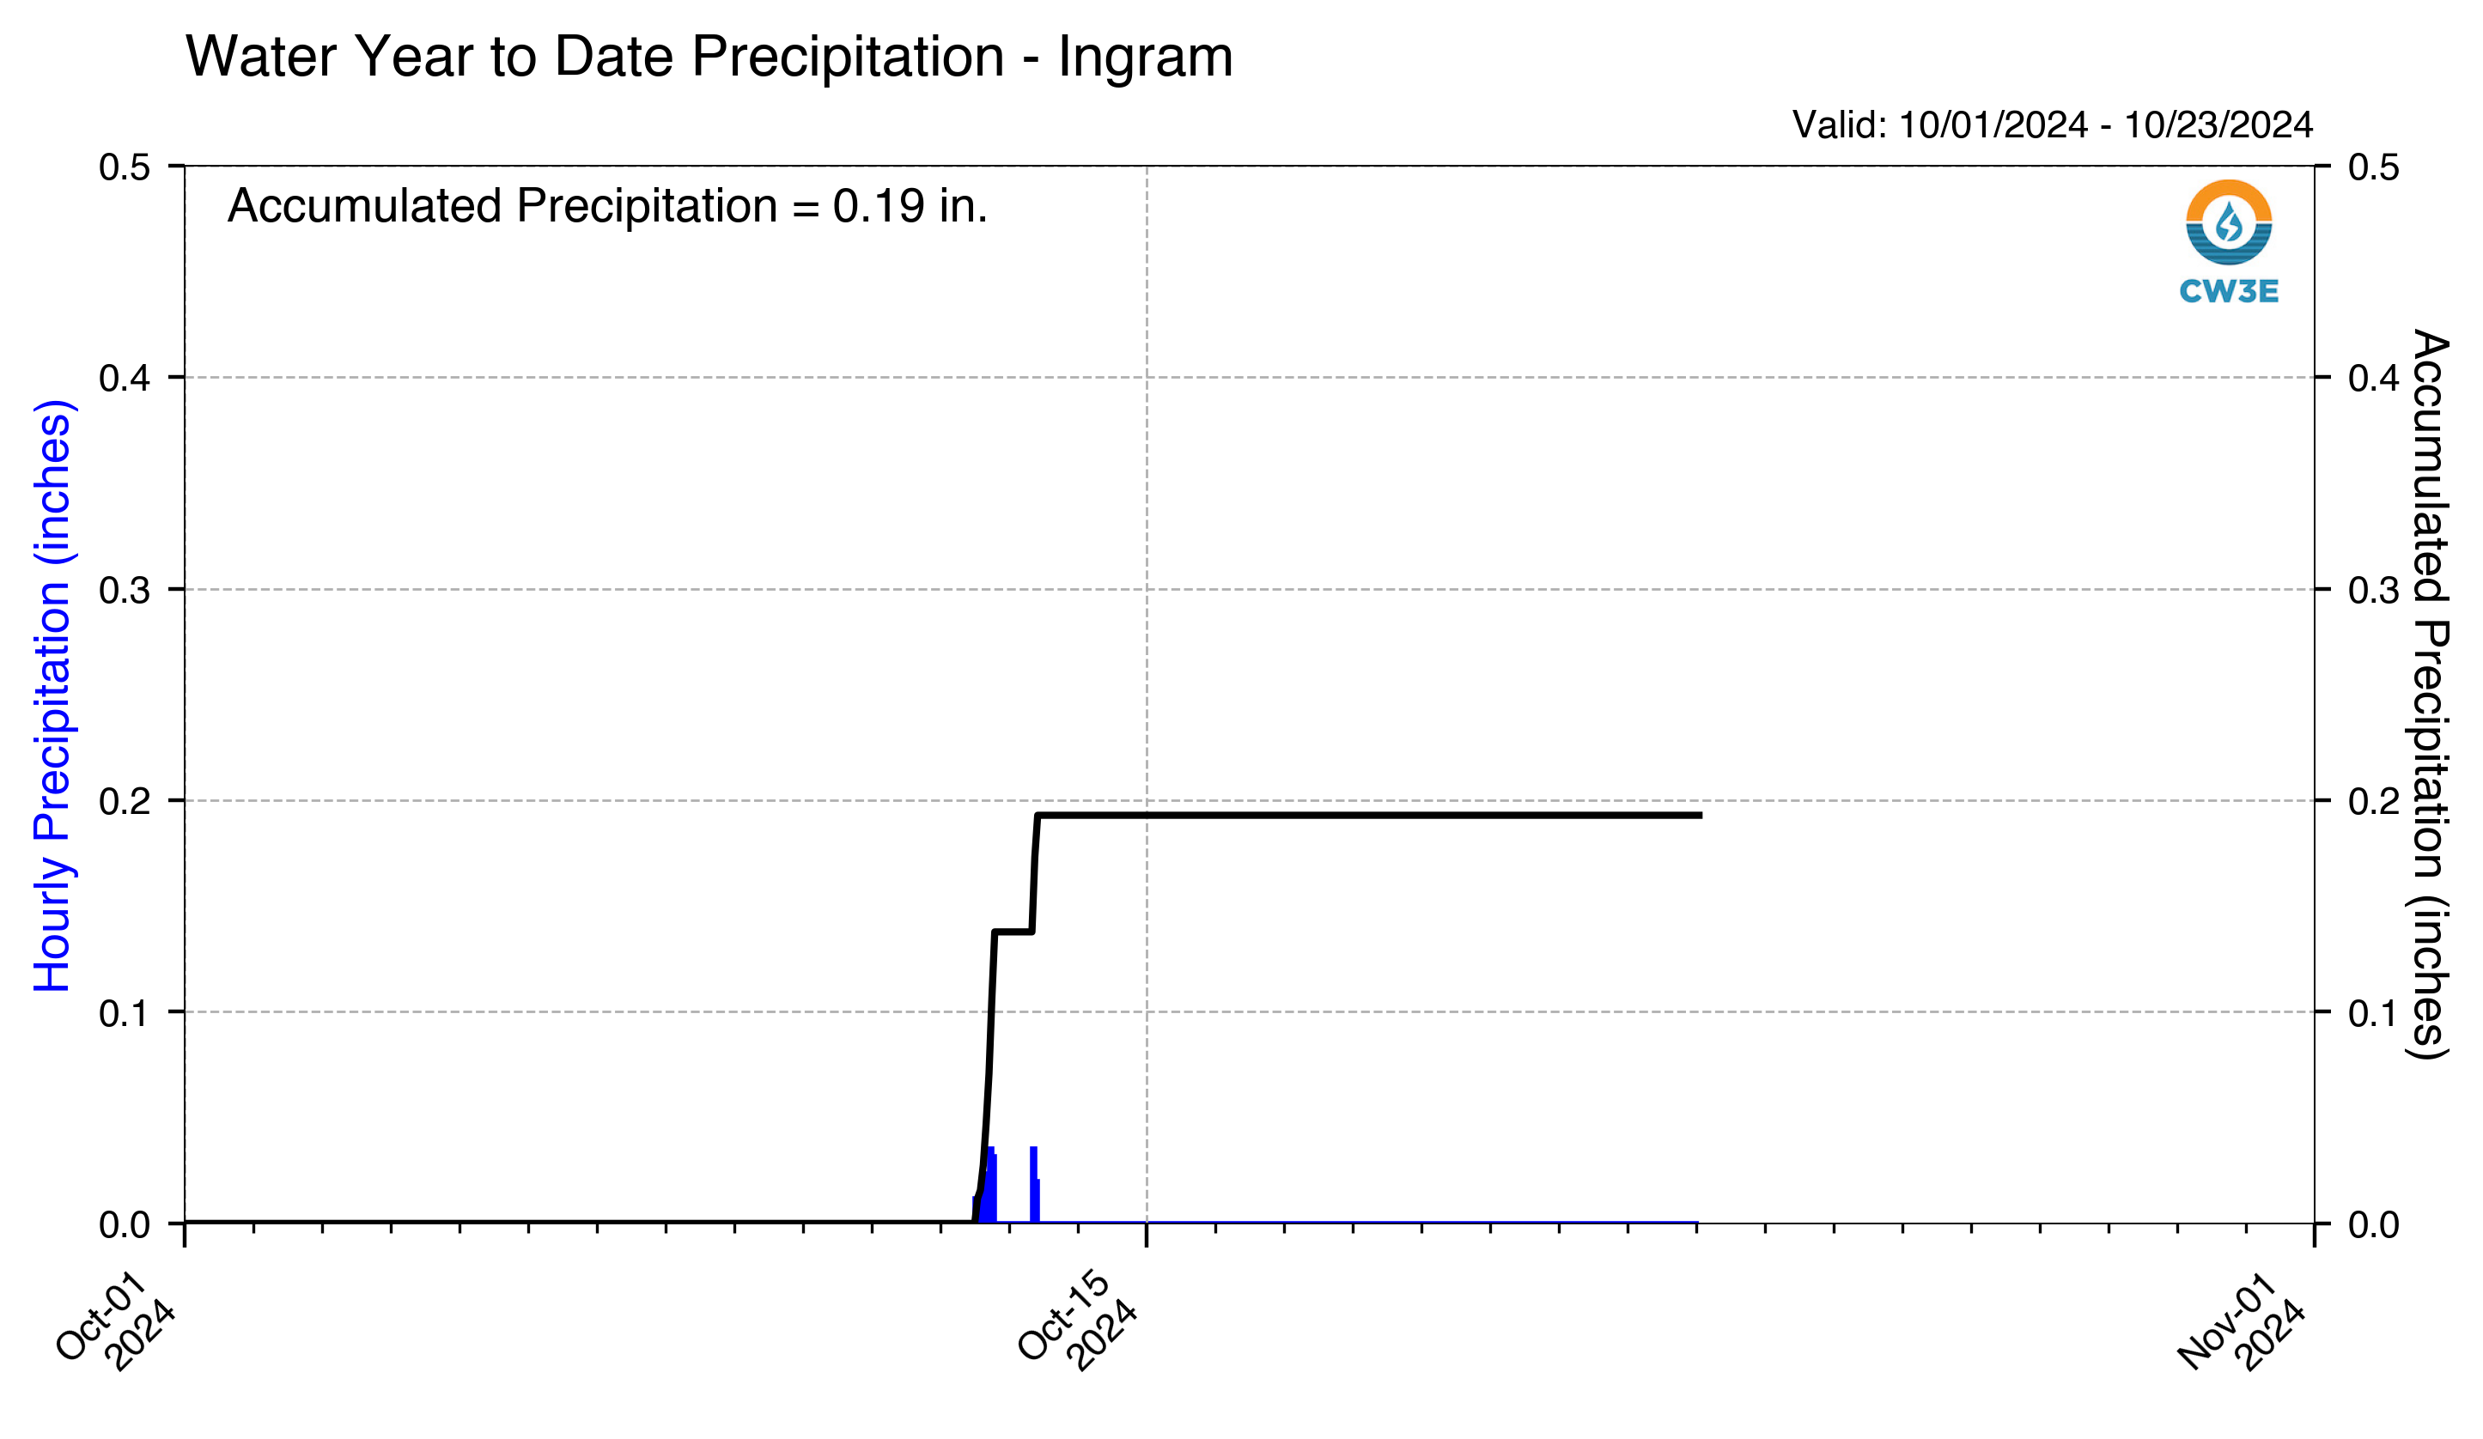Click the 'Valid: 10/01/2024 - 10/23/2024' date text
The height and width of the screenshot is (1439, 2483).
pos(2053,125)
